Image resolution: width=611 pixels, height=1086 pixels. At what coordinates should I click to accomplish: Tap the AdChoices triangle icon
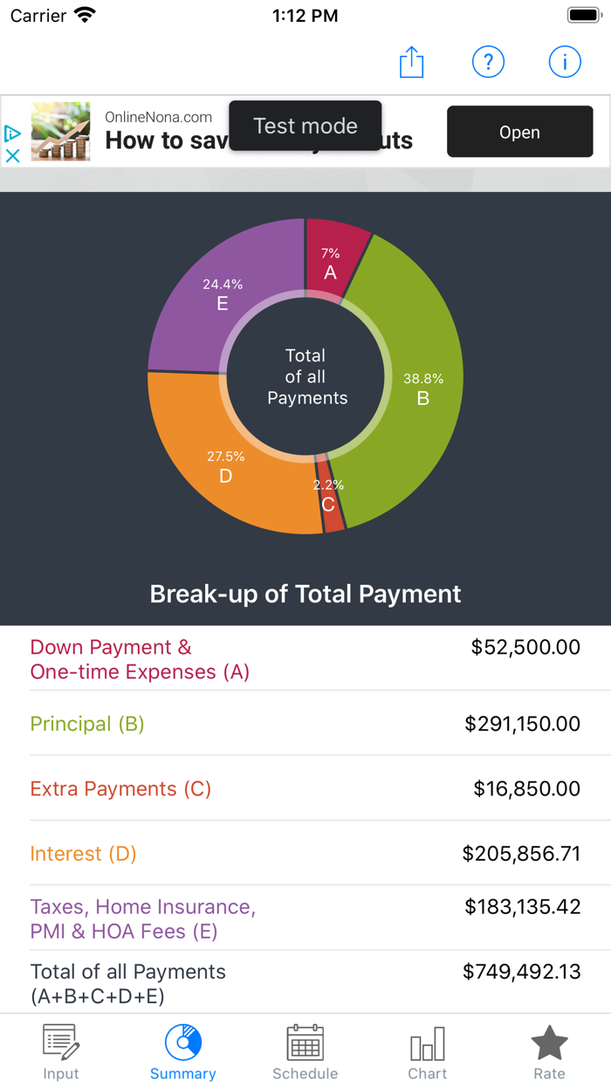pos(11,133)
